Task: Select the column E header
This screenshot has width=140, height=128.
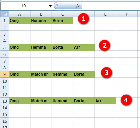Action: (x=105, y=14)
